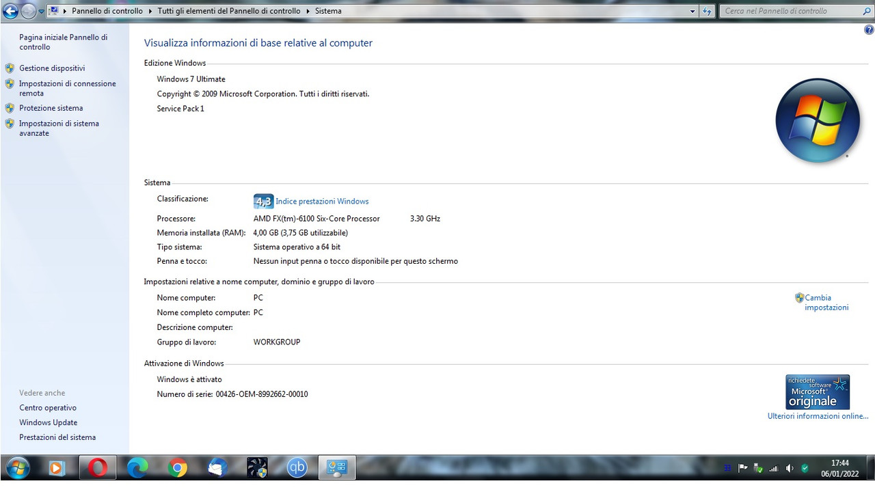Click the search magnifier icon
875x494 pixels.
pyautogui.click(x=866, y=11)
